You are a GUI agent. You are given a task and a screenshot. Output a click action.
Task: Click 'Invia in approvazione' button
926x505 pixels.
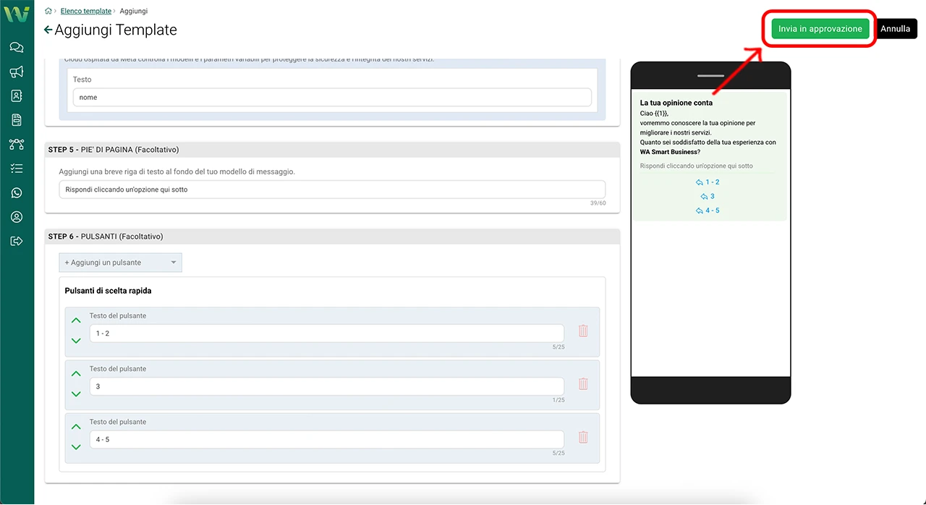pyautogui.click(x=820, y=29)
